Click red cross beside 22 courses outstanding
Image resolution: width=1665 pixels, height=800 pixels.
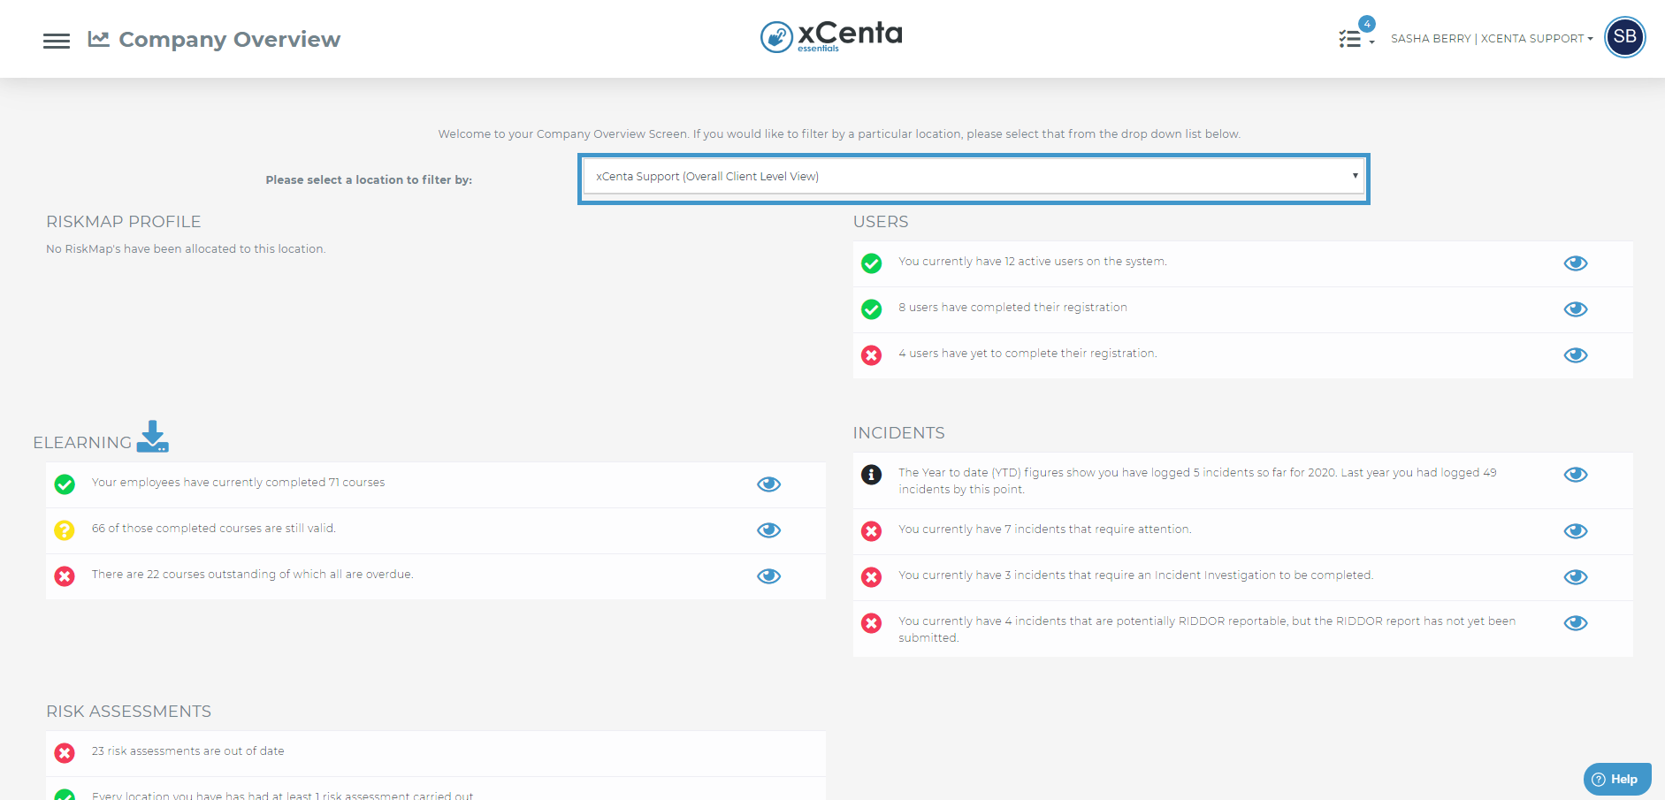[65, 576]
